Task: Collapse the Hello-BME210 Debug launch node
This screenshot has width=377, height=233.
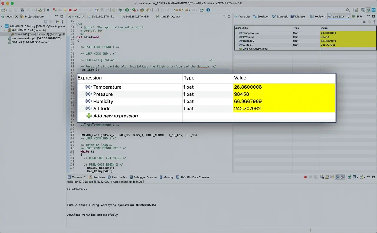Action: coord(2,26)
